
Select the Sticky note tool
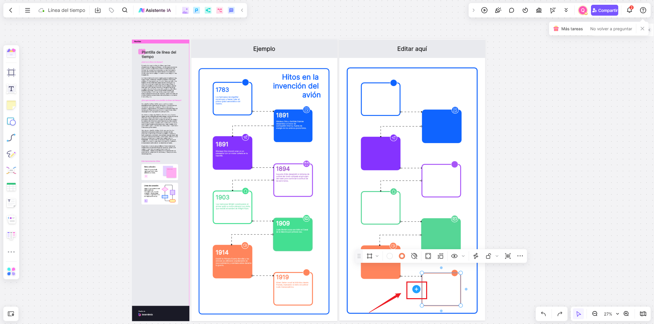11,105
